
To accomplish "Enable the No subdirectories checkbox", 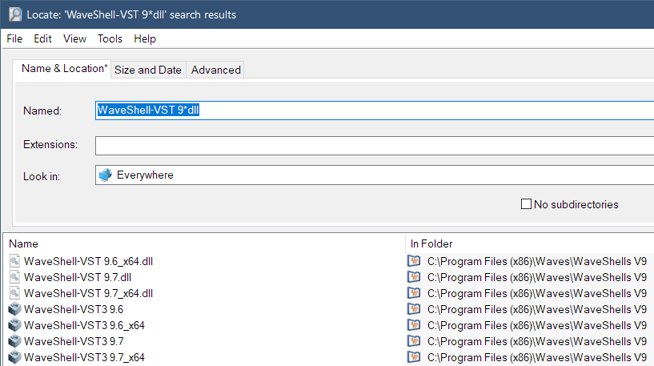I will (x=526, y=204).
